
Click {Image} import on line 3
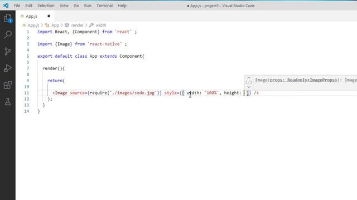coord(64,44)
